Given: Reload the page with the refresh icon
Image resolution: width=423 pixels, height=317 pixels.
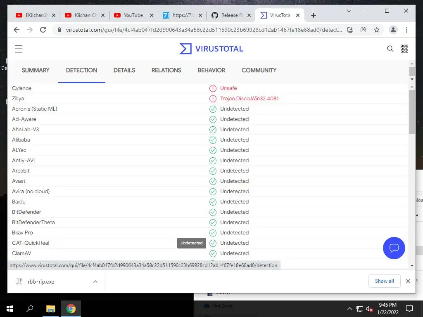Looking at the screenshot, I should [43, 30].
